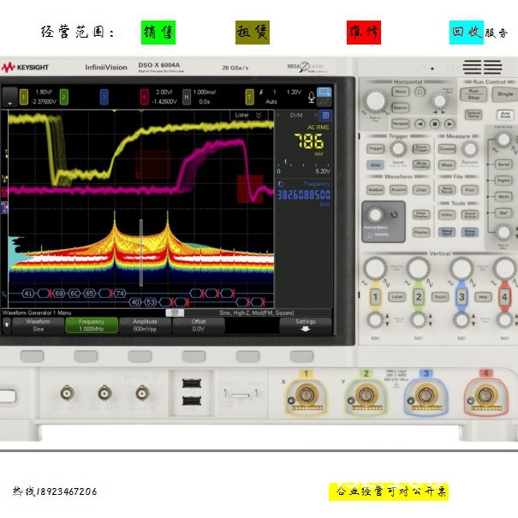
Task: Tap the yellow channel 1 badge on screen
Action: 24,97
